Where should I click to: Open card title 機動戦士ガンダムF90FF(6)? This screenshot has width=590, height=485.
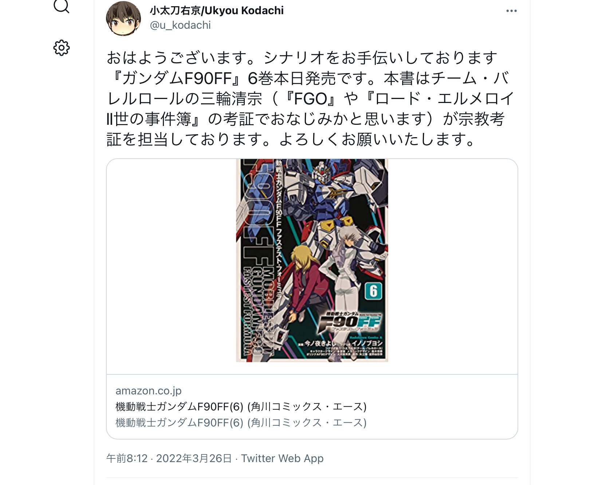click(x=241, y=406)
